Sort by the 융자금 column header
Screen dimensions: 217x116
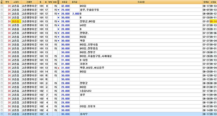click(x=75, y=2)
